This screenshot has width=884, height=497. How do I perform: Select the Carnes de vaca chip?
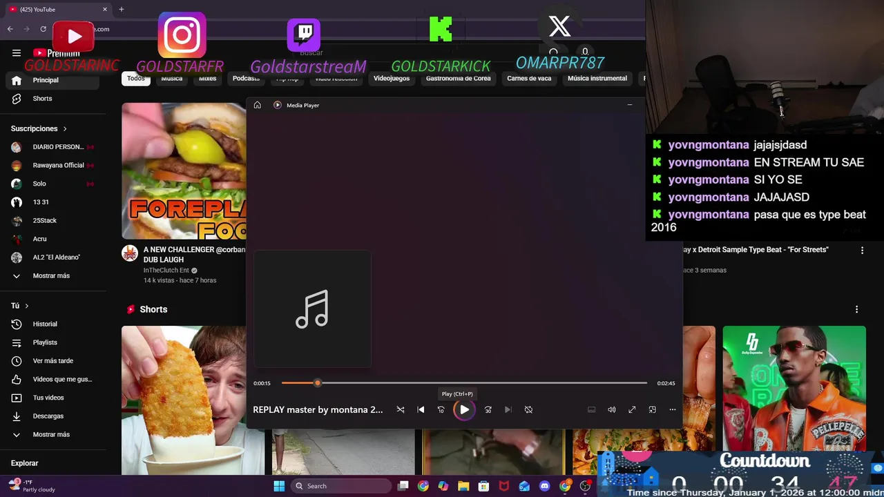point(529,78)
